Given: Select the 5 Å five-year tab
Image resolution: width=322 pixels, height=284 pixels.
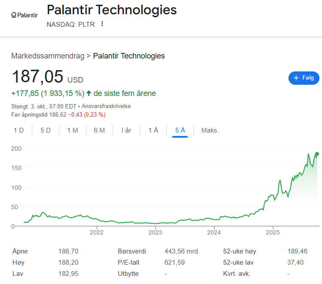Looking at the screenshot, I should 180,130.
